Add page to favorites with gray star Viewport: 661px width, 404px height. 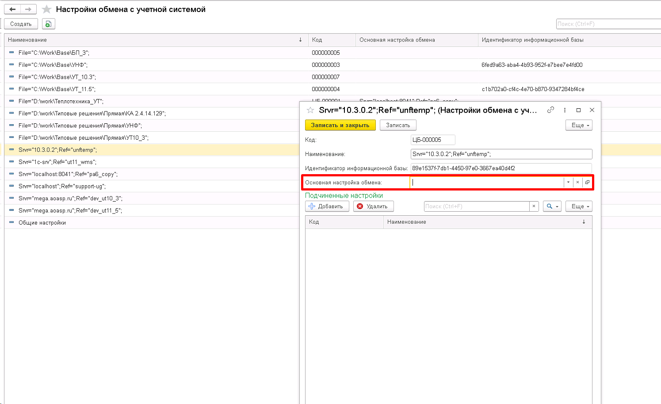click(46, 9)
